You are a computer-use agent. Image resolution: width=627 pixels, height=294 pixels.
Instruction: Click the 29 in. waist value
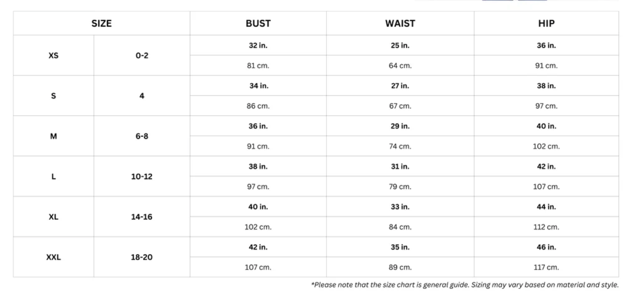click(x=400, y=126)
